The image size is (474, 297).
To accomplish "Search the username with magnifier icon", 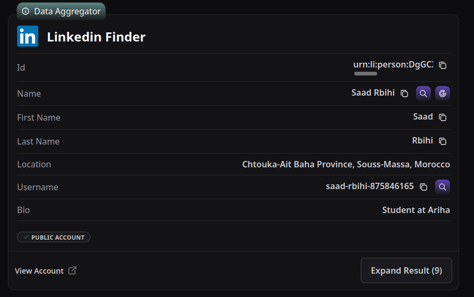I will tap(443, 187).
